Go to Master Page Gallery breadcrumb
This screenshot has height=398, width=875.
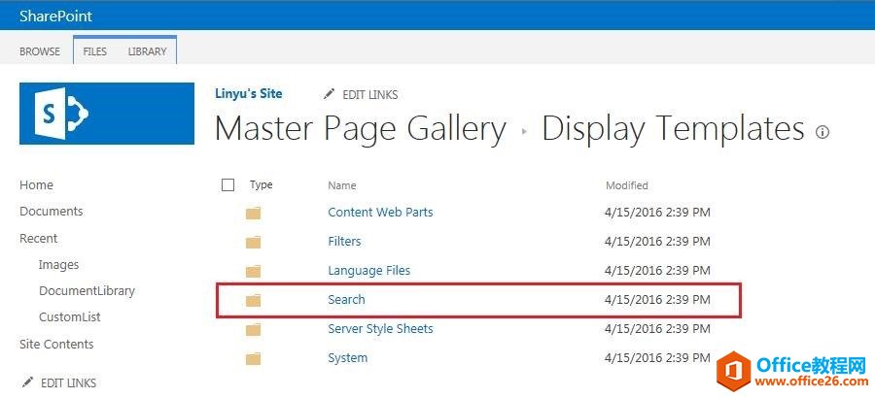360,129
